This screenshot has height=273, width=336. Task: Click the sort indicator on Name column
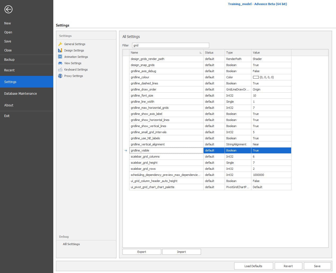tap(201, 53)
